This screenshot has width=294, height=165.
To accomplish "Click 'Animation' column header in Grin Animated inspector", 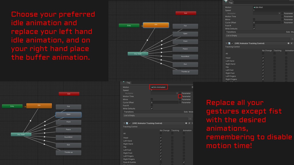I will tap(187, 130).
